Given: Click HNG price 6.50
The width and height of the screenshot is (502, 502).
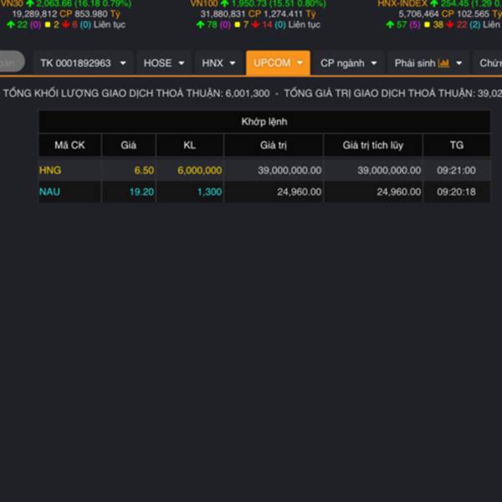Looking at the screenshot, I should tap(144, 170).
